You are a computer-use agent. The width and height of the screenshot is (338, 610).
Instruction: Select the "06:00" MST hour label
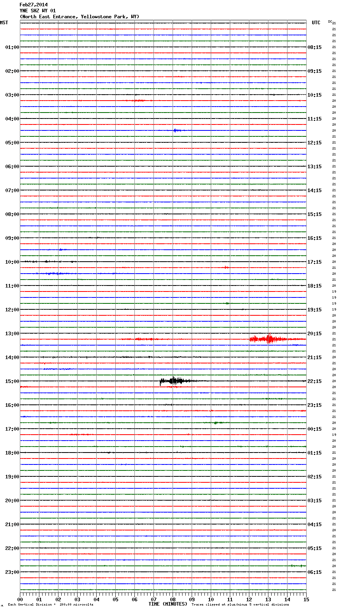click(12, 167)
